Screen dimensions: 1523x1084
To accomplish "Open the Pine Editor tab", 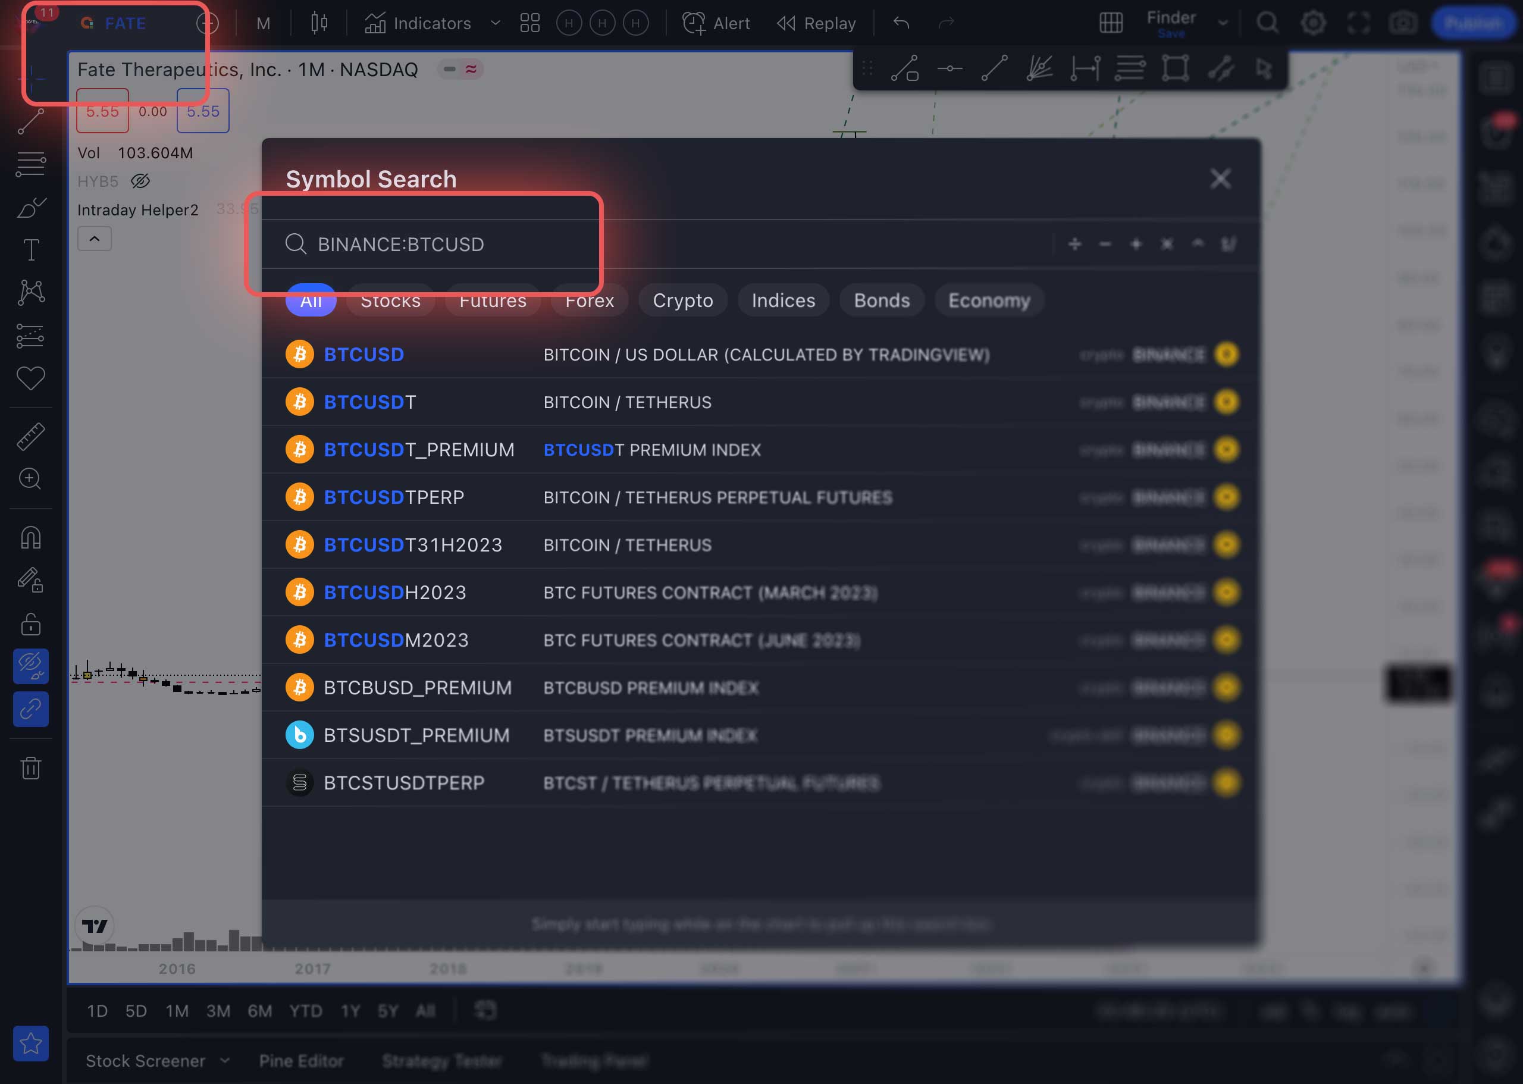I will [301, 1061].
